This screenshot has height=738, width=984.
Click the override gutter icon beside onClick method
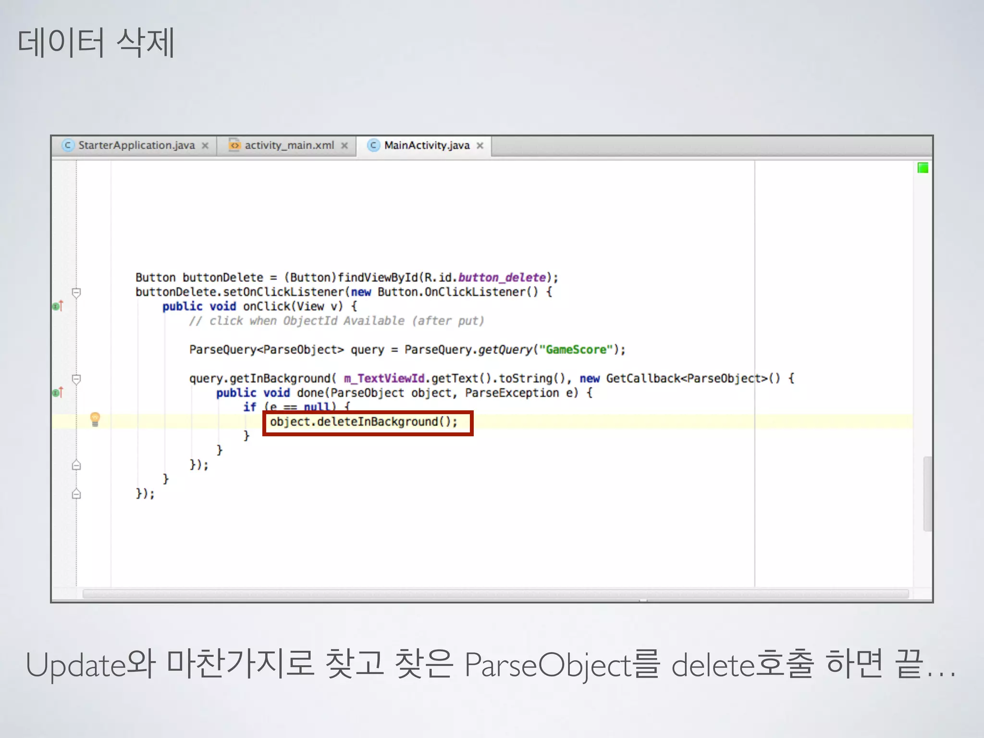[x=58, y=306]
